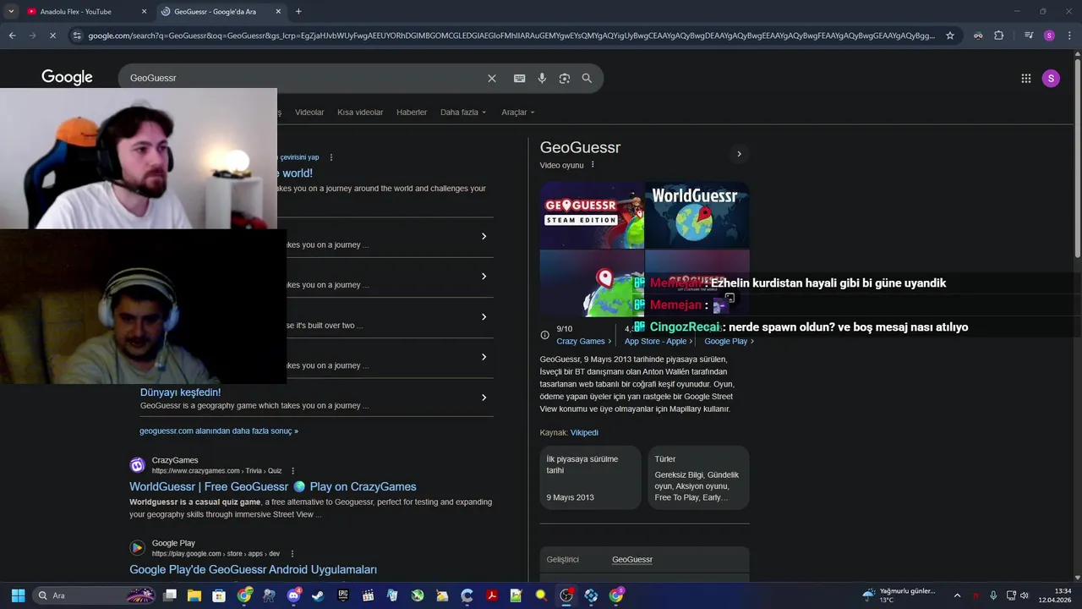This screenshot has width=1082, height=609.
Task: Open the Vikipedi source link
Action: [584, 432]
